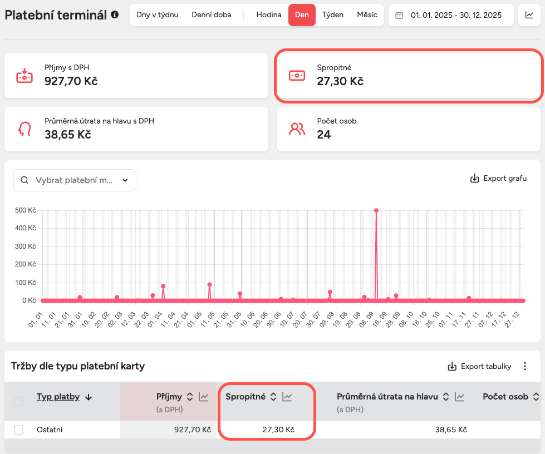545x454 pixels.
Task: Switch to the Týden tab
Action: [332, 15]
